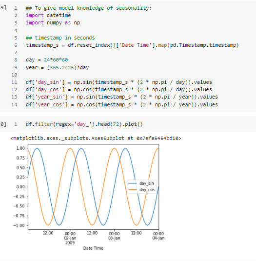Click the 'Date Time' x-axis label
Viewport: 256px width, 261px height.
coord(93,248)
